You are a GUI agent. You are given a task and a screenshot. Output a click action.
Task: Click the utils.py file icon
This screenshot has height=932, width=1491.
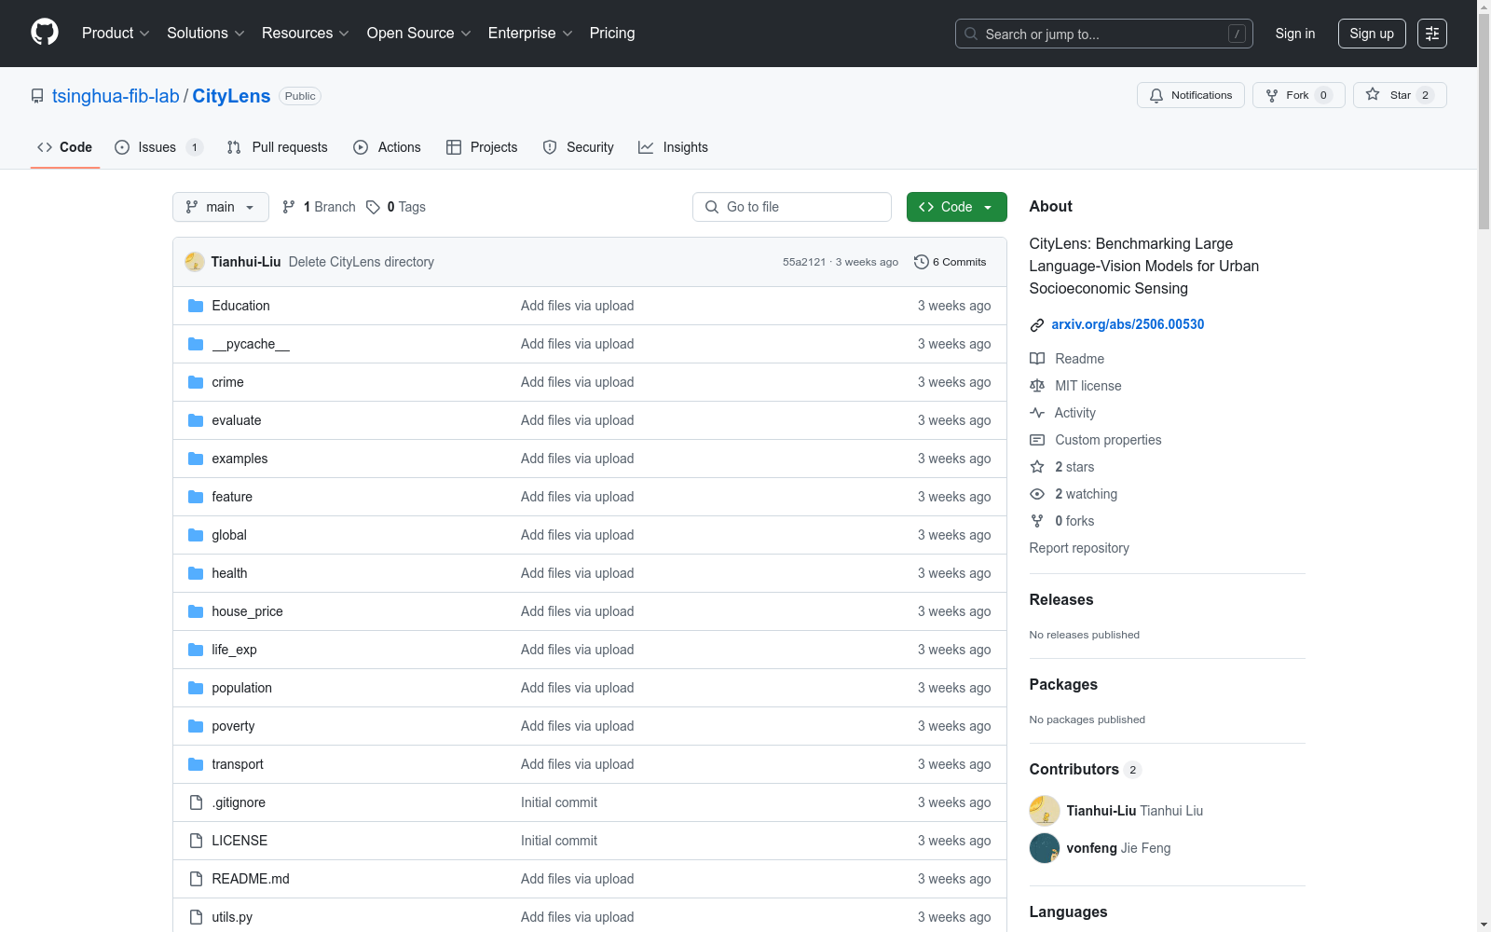(196, 917)
